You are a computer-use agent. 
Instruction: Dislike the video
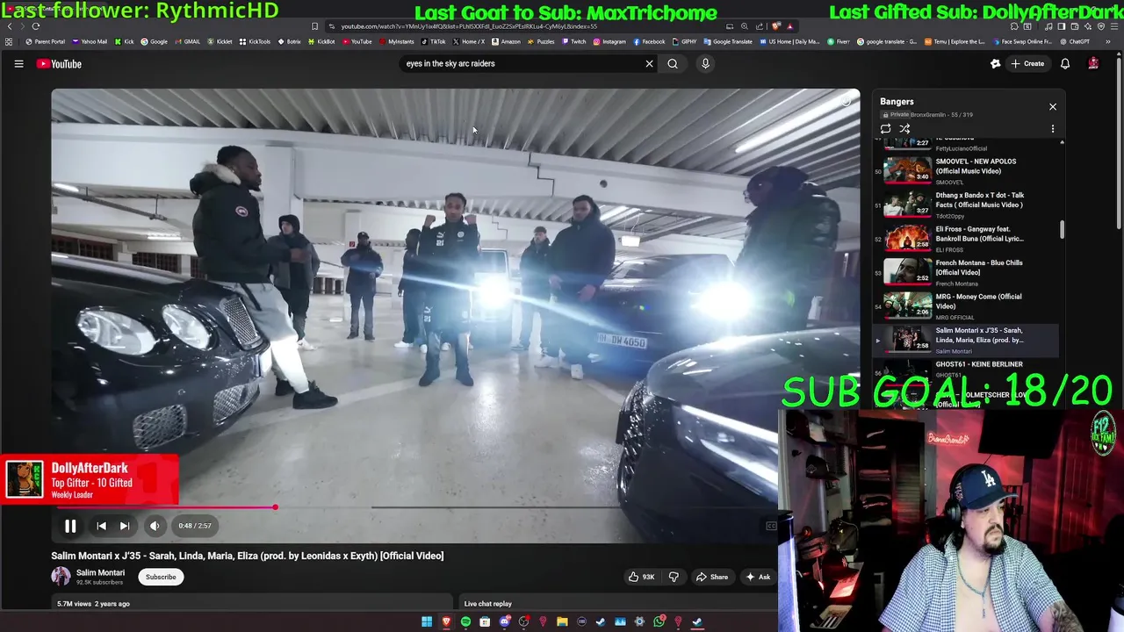pyautogui.click(x=674, y=577)
